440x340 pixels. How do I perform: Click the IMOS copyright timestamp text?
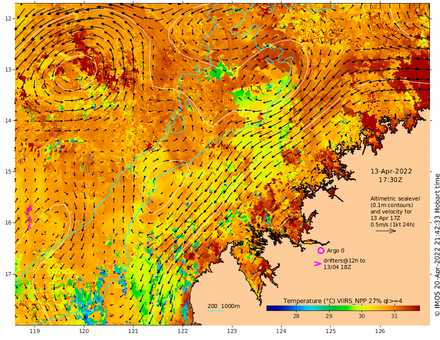tap(437, 245)
